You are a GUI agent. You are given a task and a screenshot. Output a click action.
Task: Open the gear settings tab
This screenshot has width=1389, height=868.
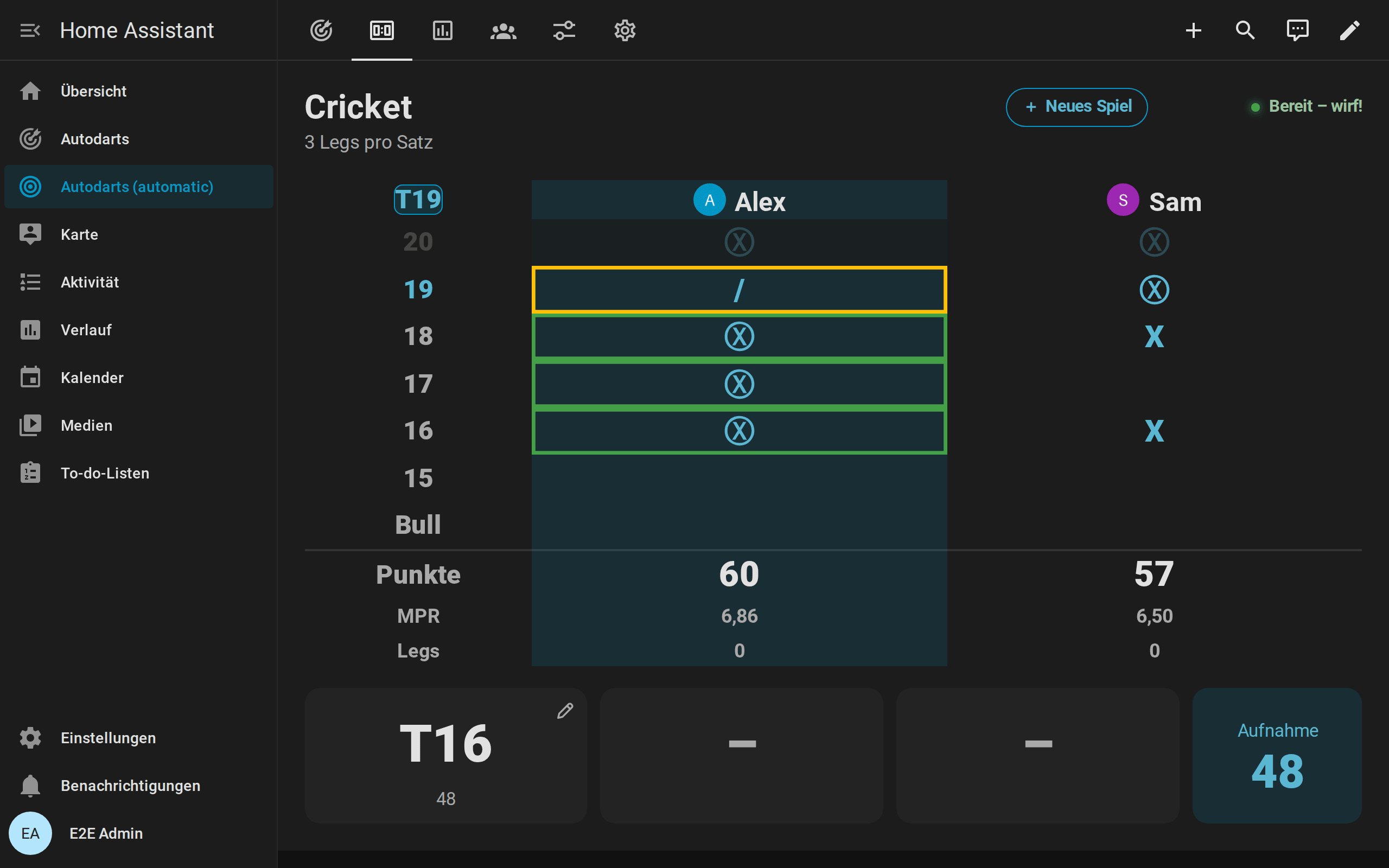(625, 30)
